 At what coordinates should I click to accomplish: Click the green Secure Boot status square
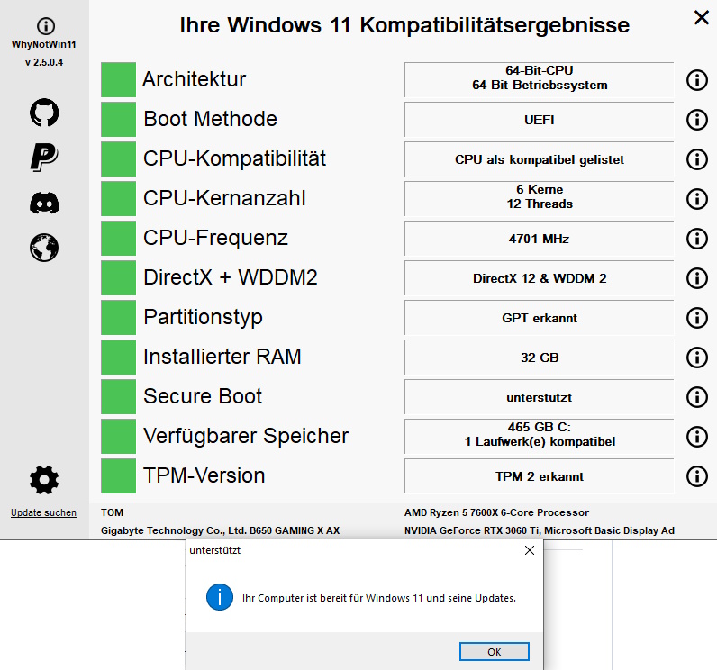(x=118, y=397)
